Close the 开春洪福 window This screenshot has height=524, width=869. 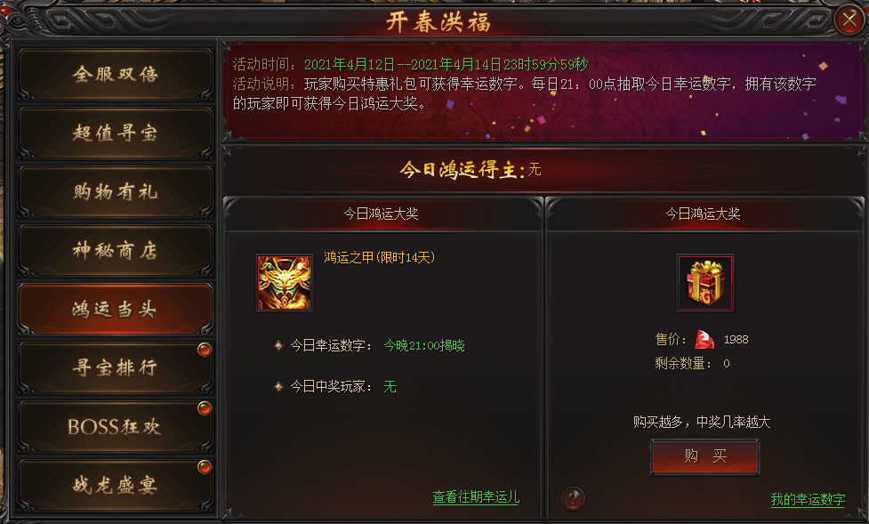(x=849, y=20)
